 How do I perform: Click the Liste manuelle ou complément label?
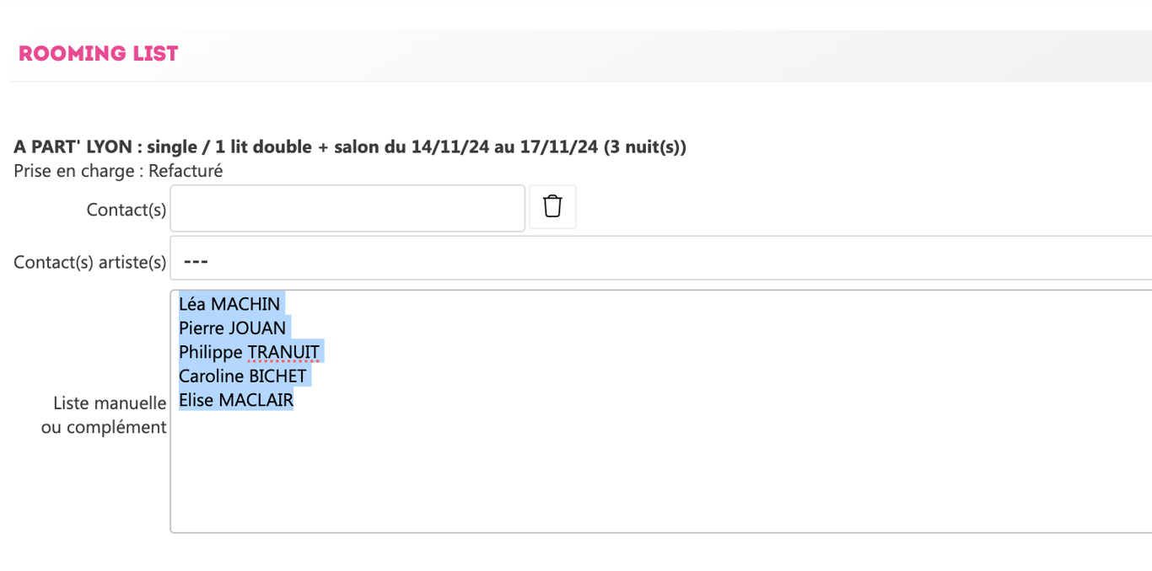[105, 415]
